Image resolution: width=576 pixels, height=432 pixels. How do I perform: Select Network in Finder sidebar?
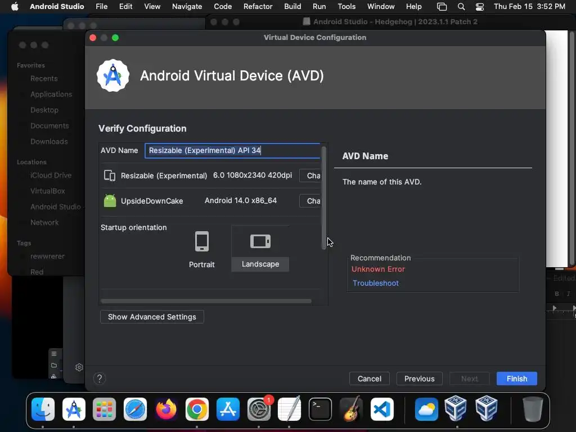coord(44,222)
